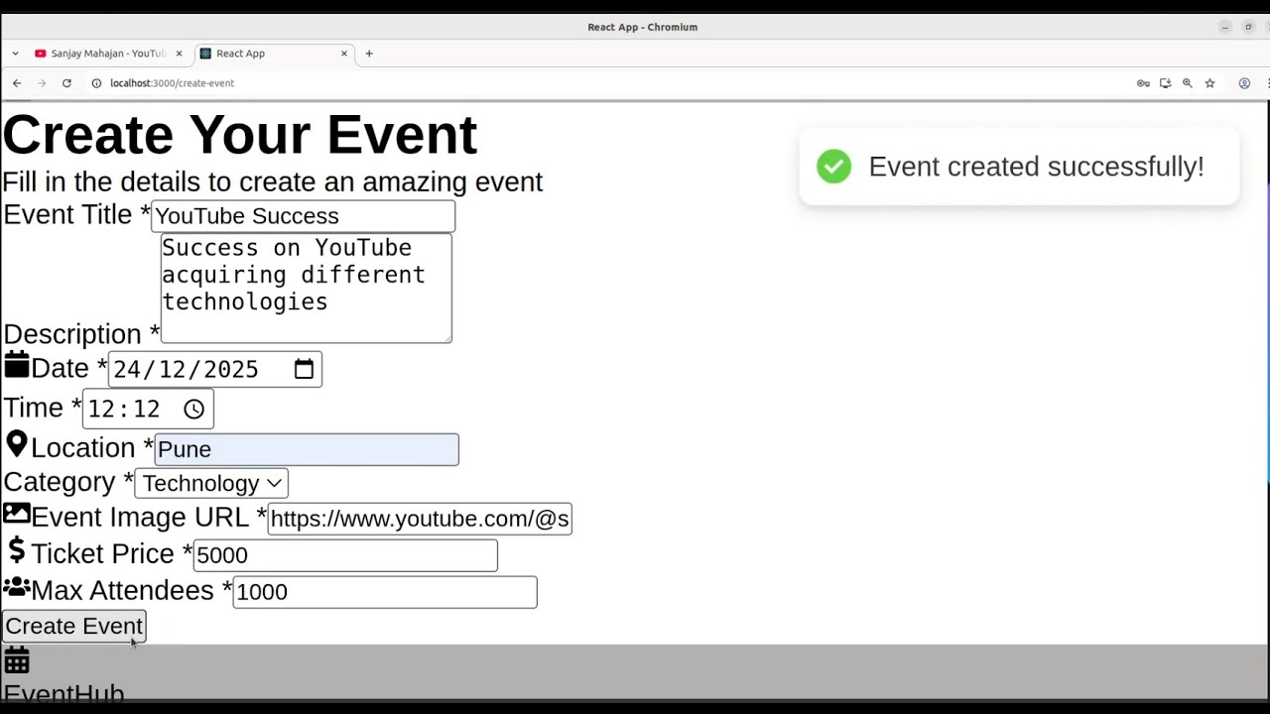Click the calendar icon beside Date label
The image size is (1270, 714).
17,365
